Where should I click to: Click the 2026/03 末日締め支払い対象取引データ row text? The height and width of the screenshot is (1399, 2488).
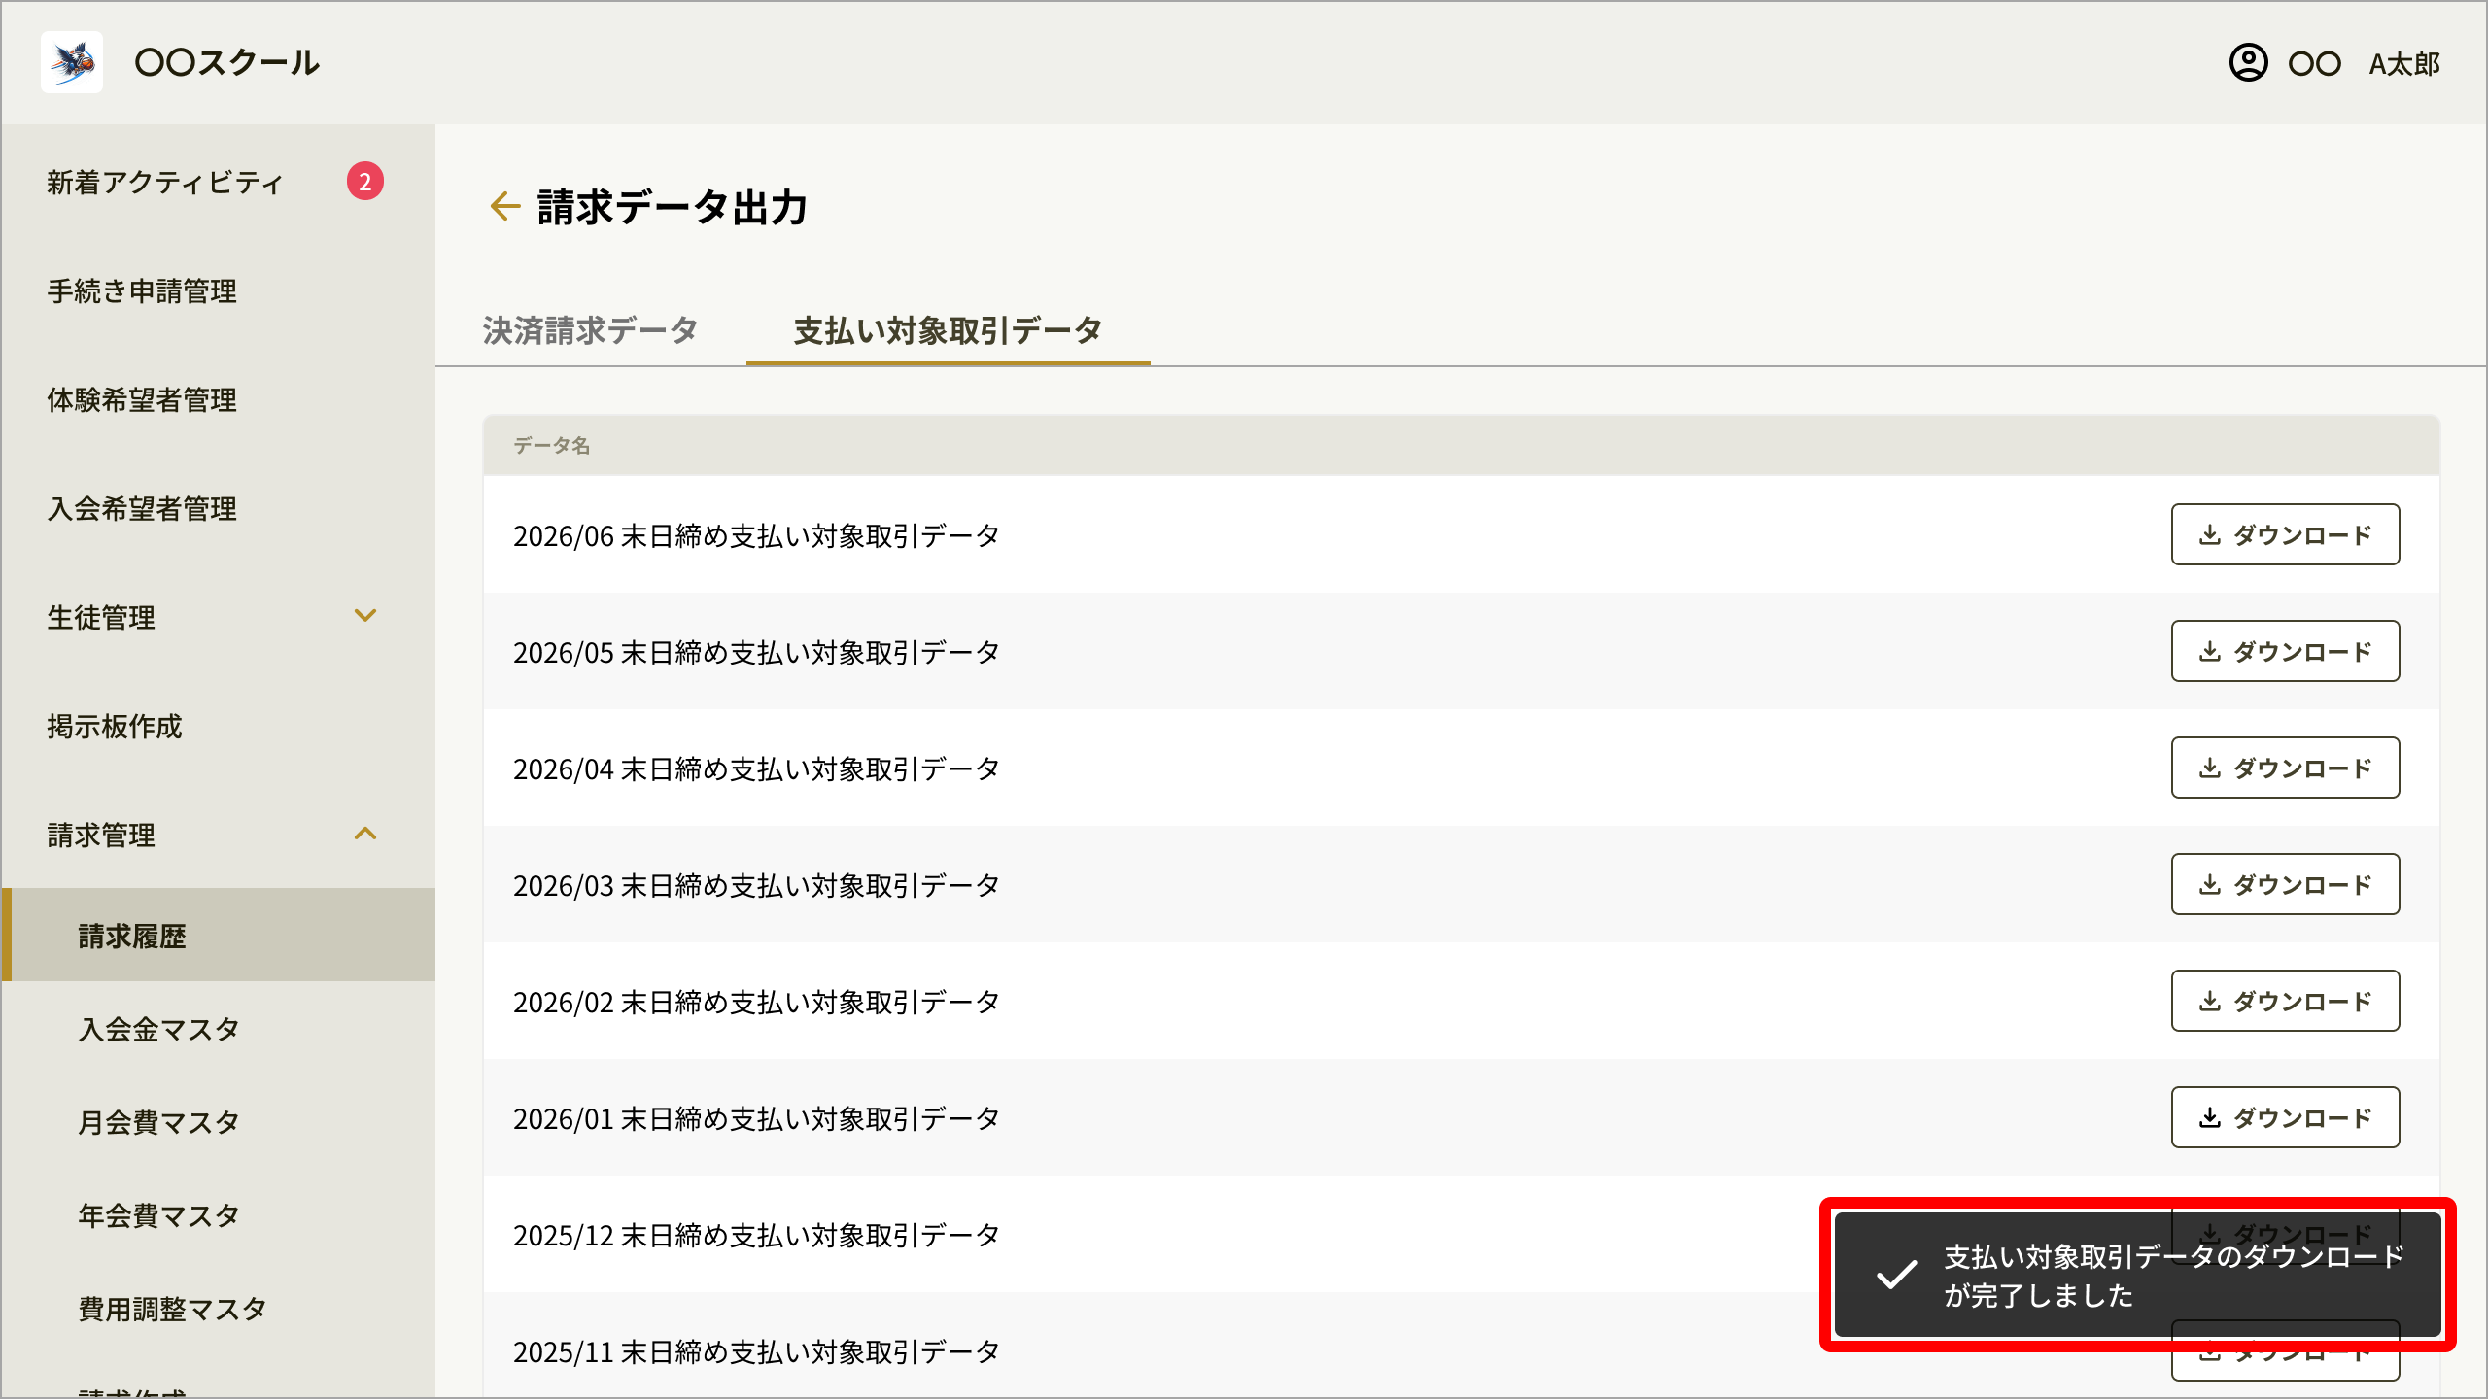tap(757, 885)
